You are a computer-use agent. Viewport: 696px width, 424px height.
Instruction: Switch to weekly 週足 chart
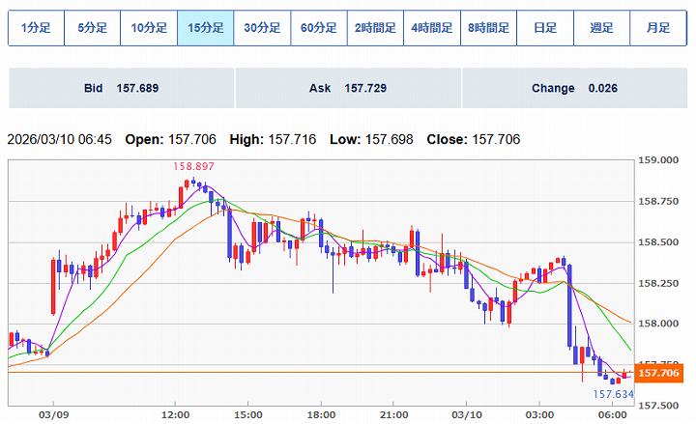pyautogui.click(x=600, y=28)
